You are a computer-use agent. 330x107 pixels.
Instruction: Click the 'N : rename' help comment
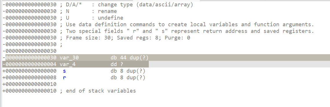click(x=88, y=11)
